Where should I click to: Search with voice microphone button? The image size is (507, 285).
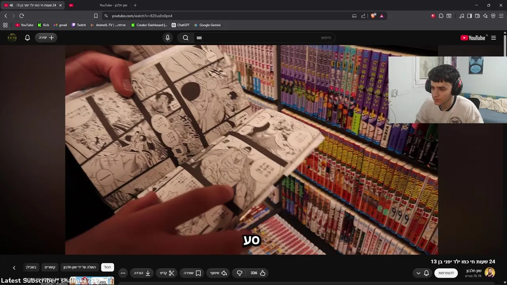[x=168, y=38]
